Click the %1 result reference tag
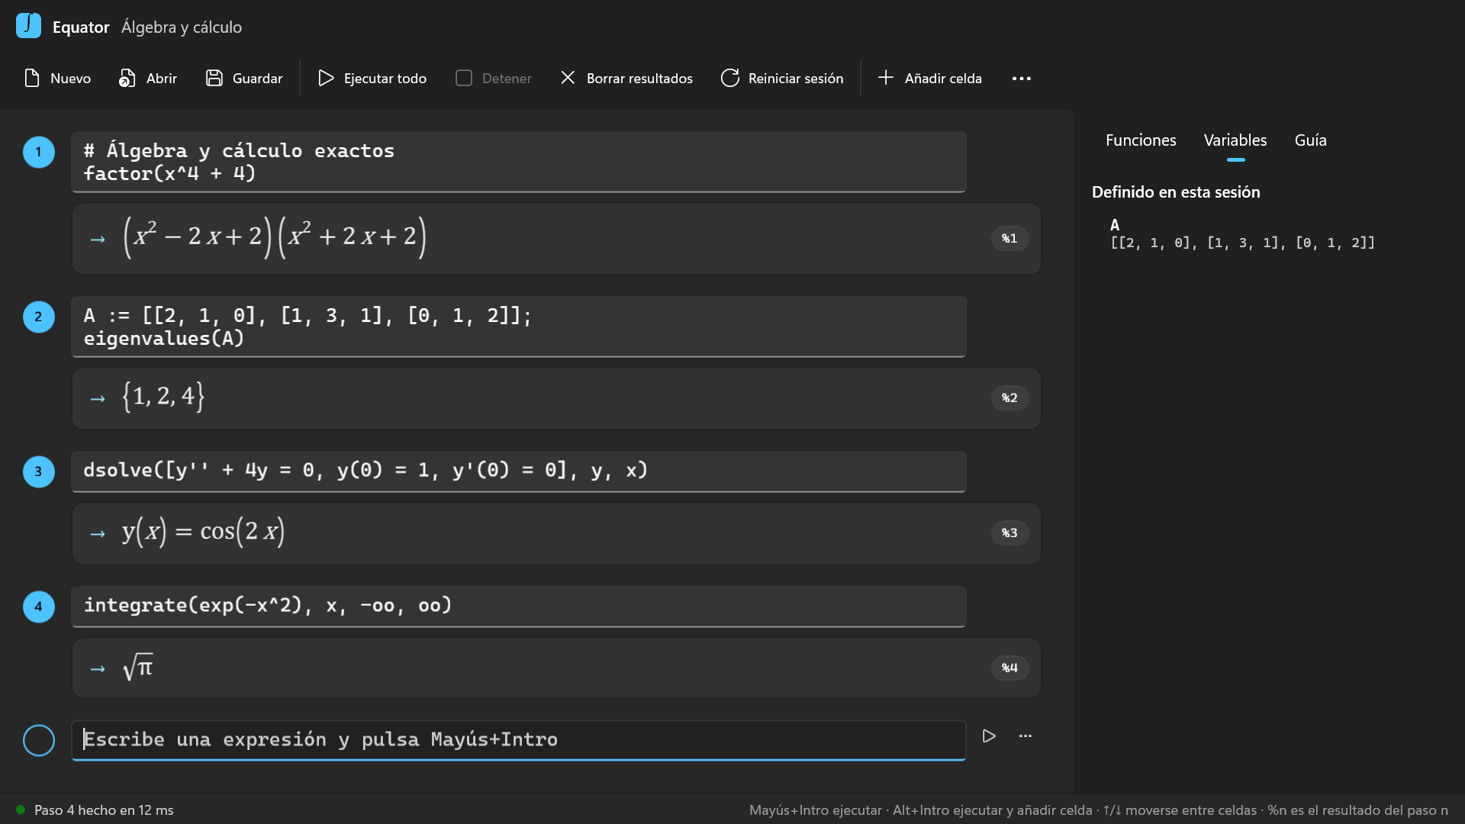The width and height of the screenshot is (1465, 824). tap(1009, 239)
